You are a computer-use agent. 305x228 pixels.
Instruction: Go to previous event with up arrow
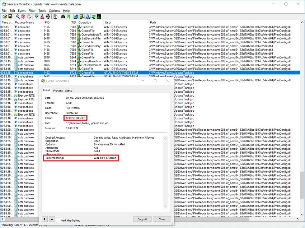[45, 219]
